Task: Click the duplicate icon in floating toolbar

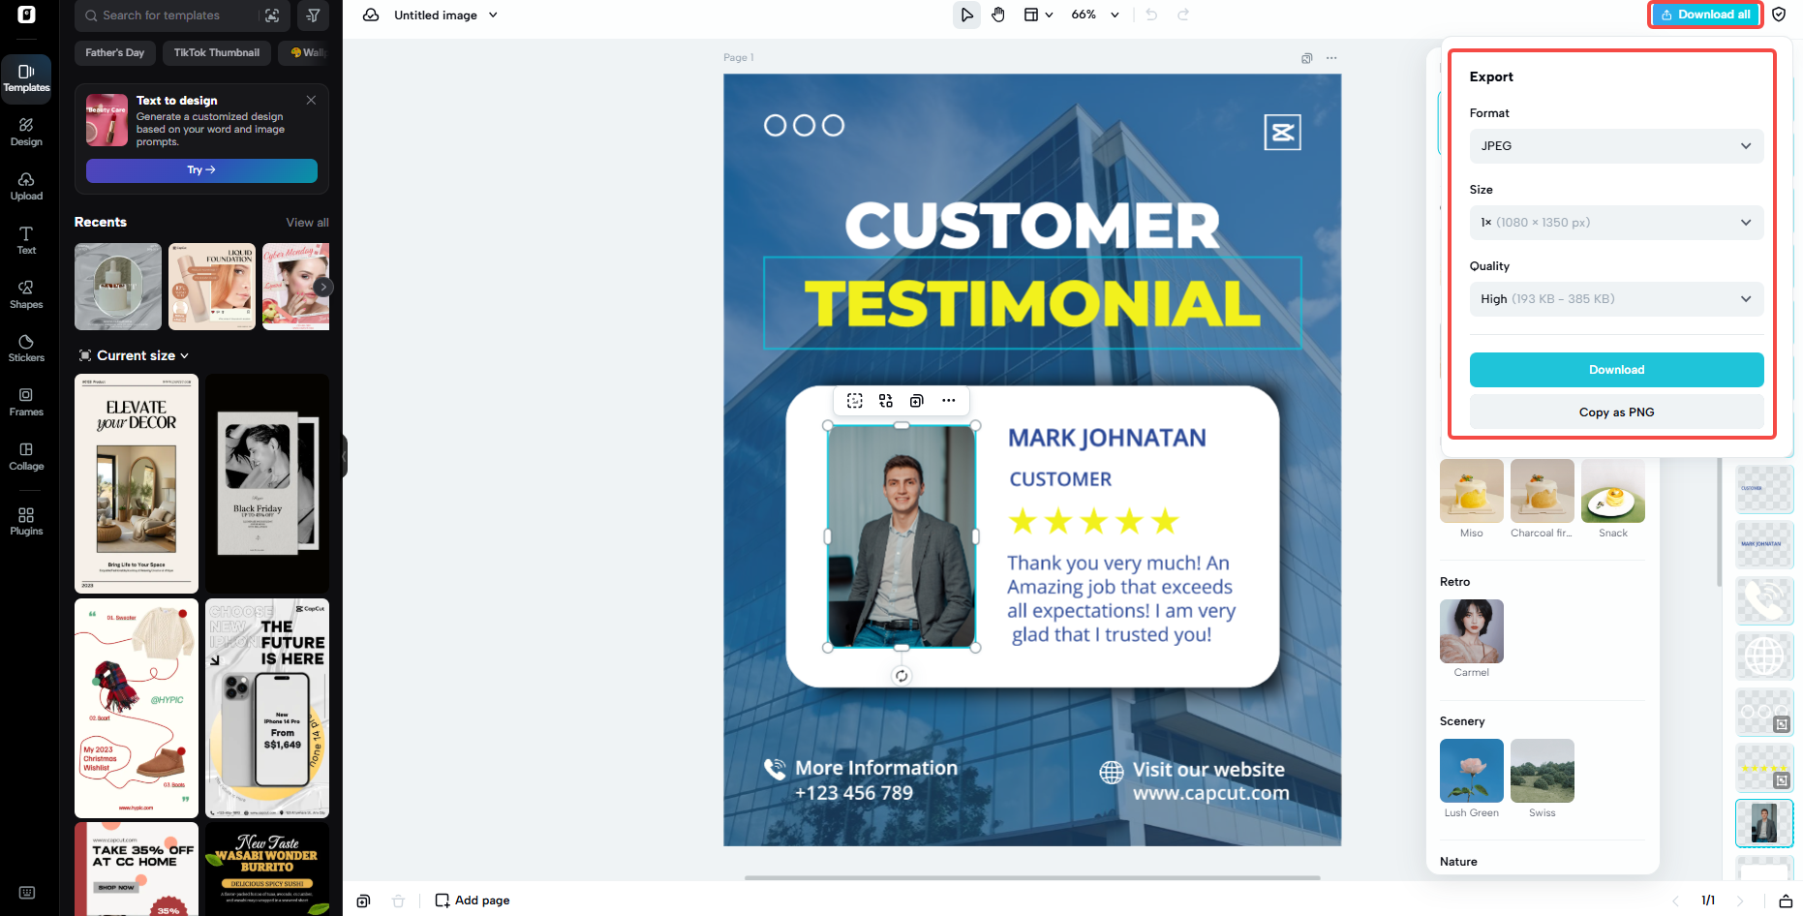Action: click(x=917, y=401)
